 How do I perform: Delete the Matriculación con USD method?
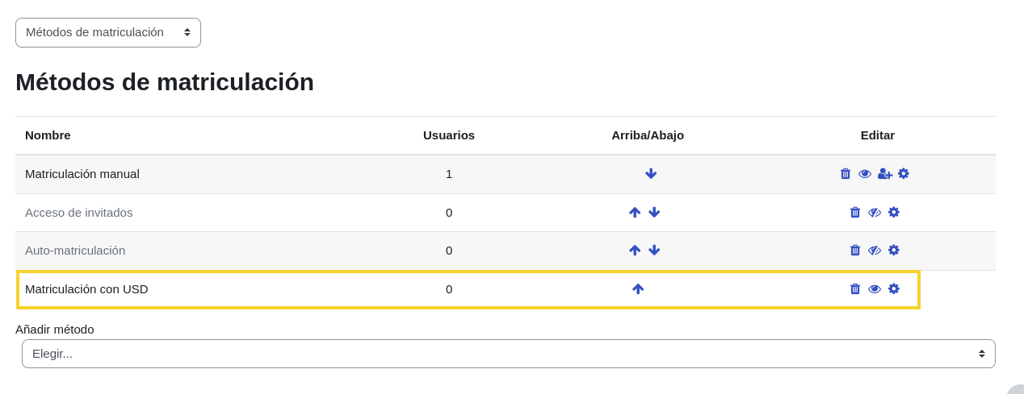(x=855, y=289)
